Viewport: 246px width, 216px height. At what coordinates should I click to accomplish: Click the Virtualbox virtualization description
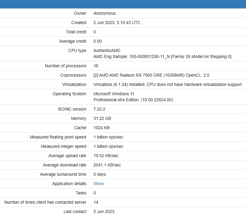coord(167,84)
